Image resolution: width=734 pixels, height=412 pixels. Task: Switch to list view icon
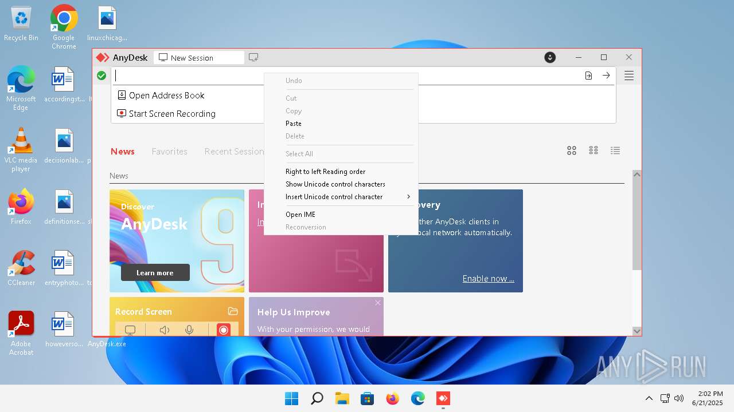(615, 150)
